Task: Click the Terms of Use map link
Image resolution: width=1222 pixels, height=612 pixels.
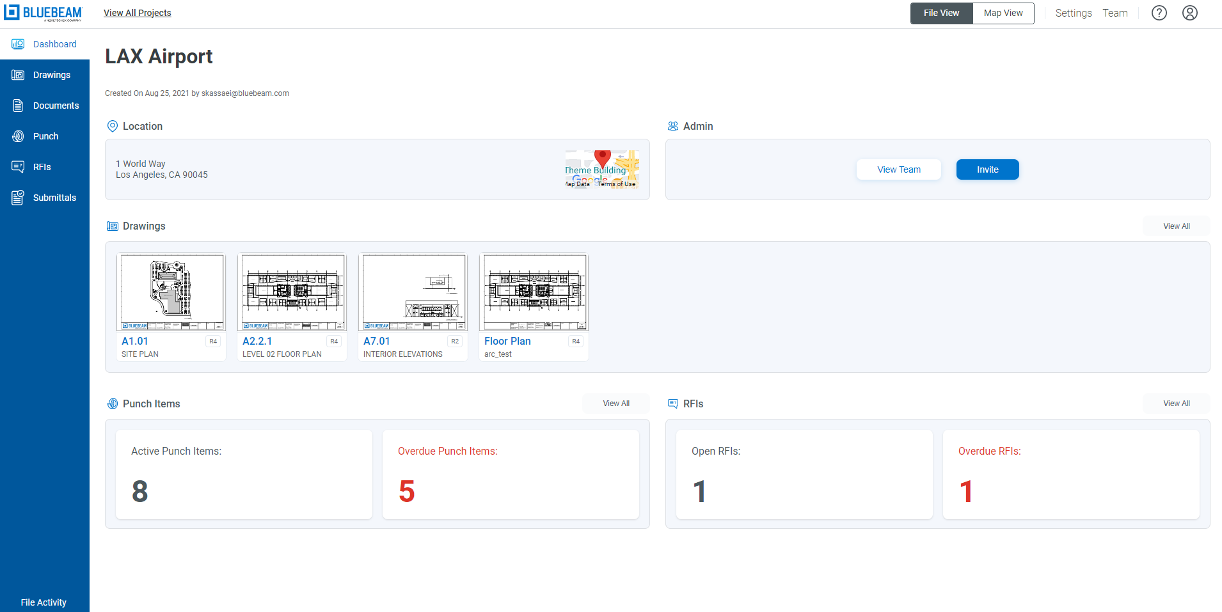Action: 616,184
